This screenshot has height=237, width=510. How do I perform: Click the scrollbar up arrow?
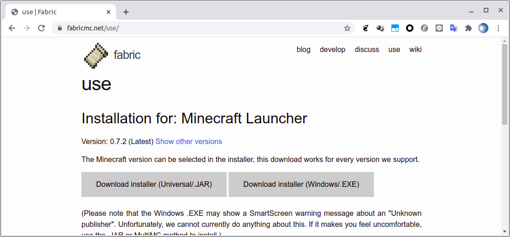click(x=504, y=41)
